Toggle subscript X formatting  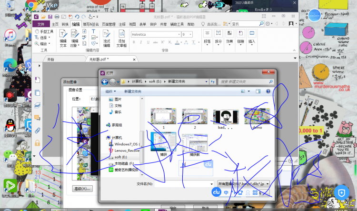pos(170,42)
